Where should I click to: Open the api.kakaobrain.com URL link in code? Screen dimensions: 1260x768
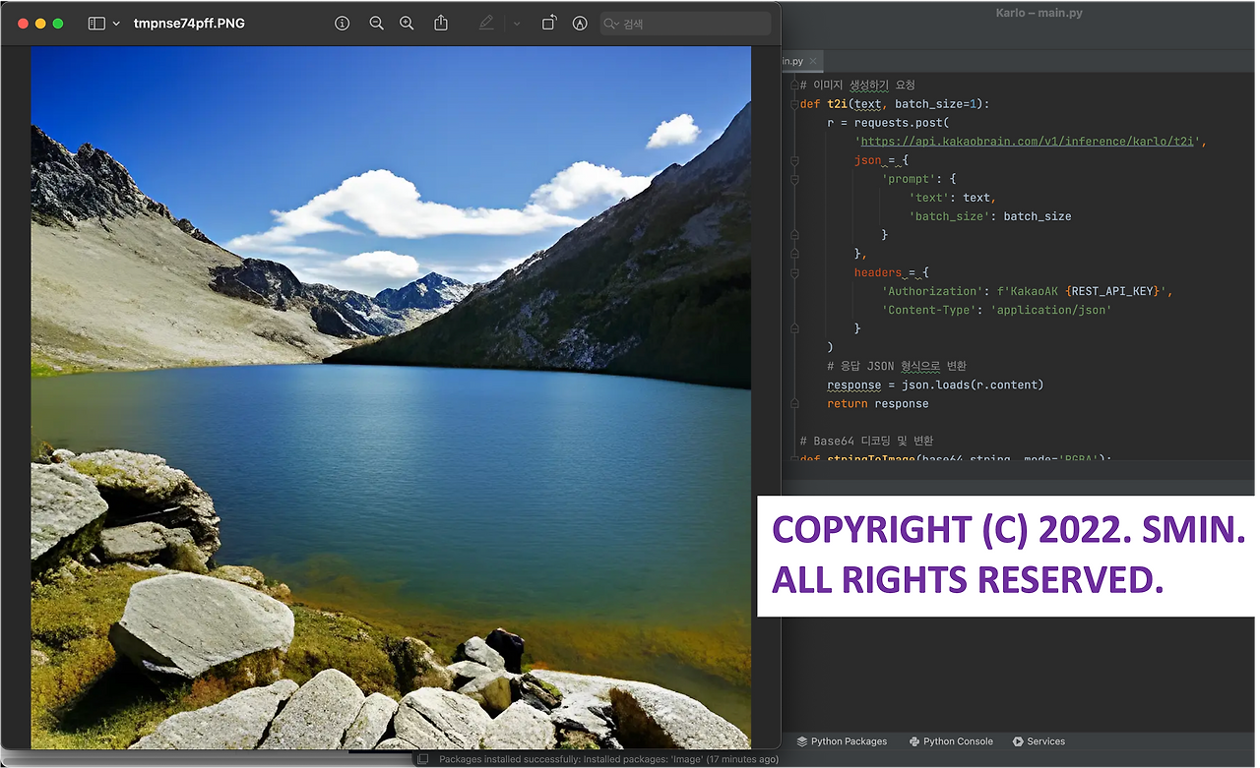(x=1027, y=142)
